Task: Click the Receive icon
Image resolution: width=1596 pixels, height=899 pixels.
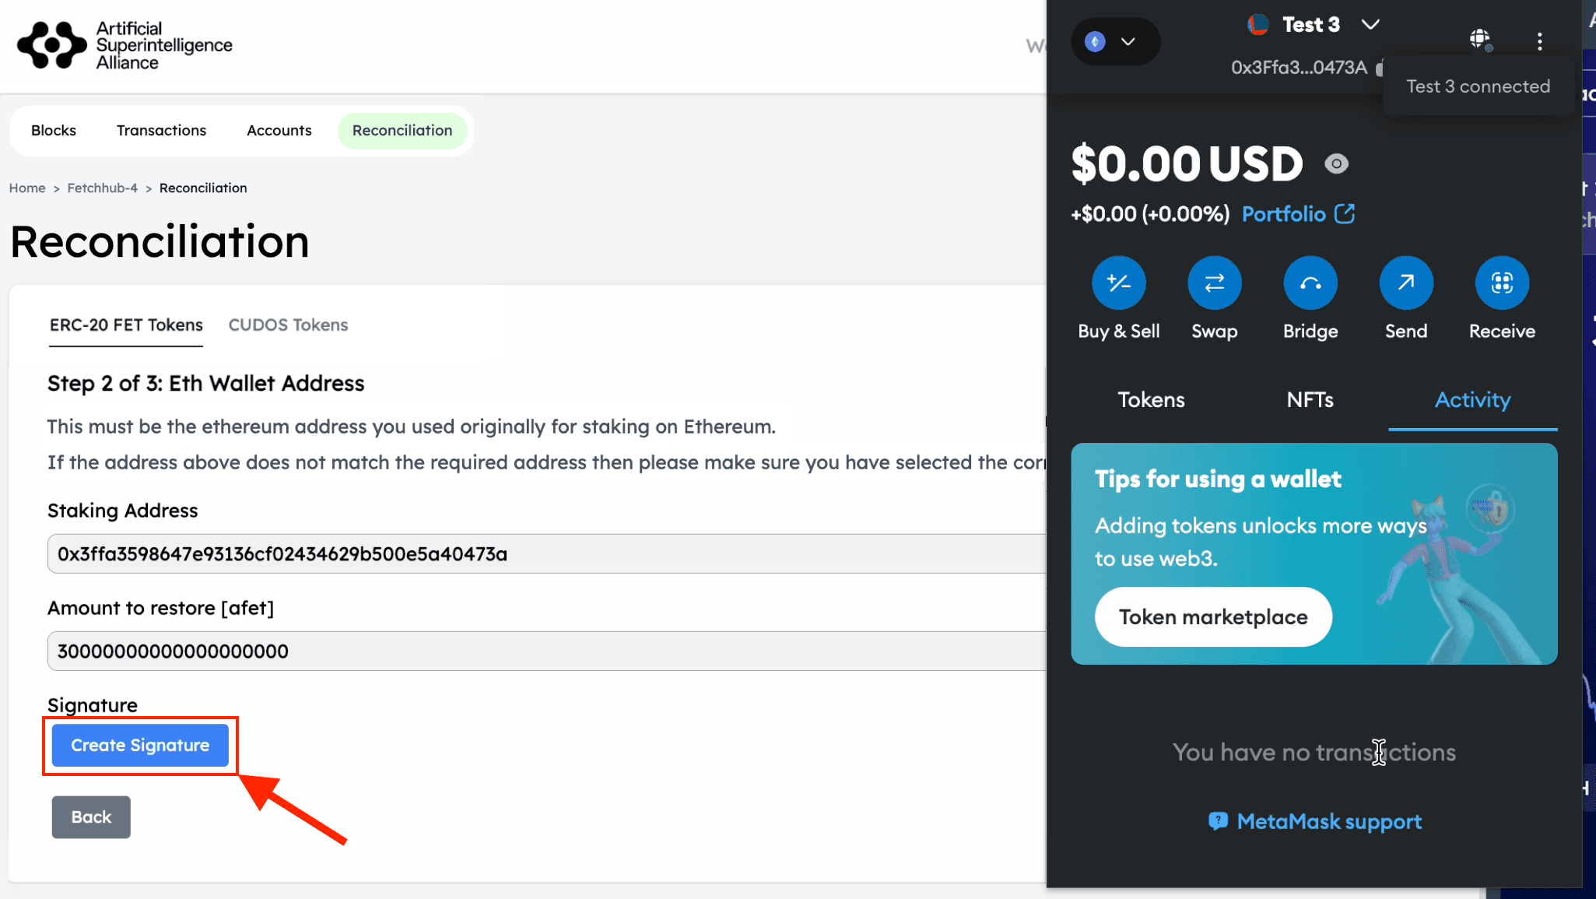Action: 1501,283
